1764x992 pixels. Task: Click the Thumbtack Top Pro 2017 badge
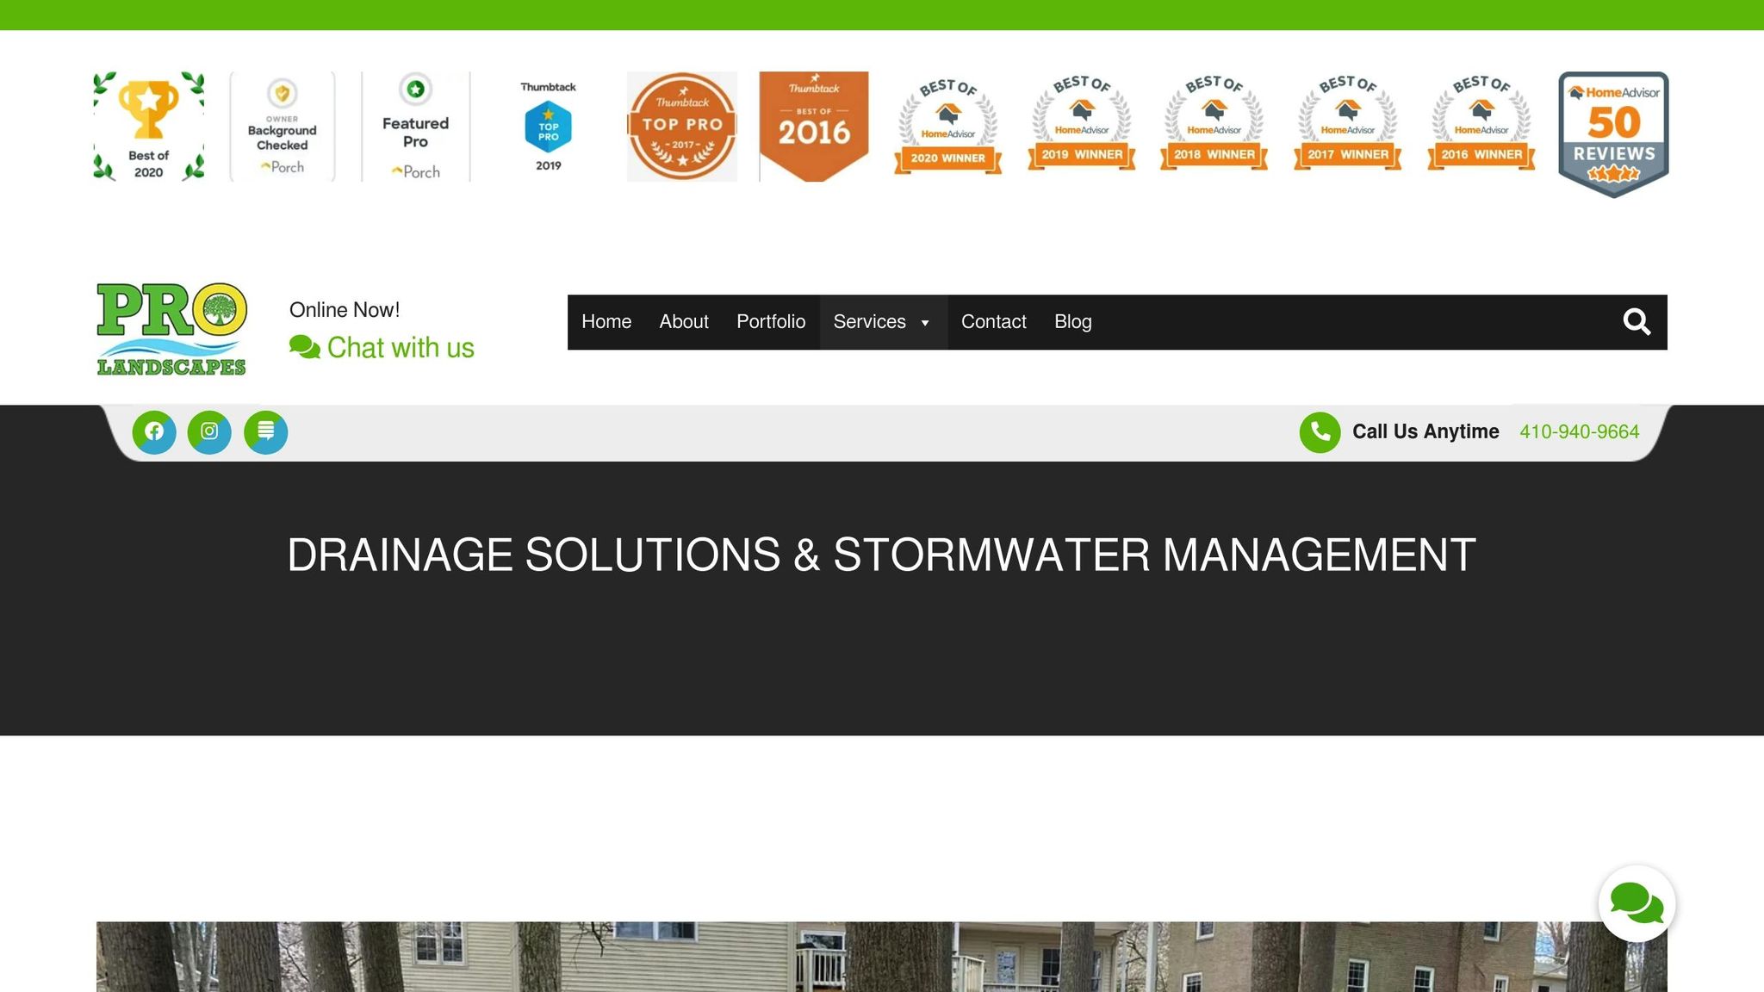682,127
